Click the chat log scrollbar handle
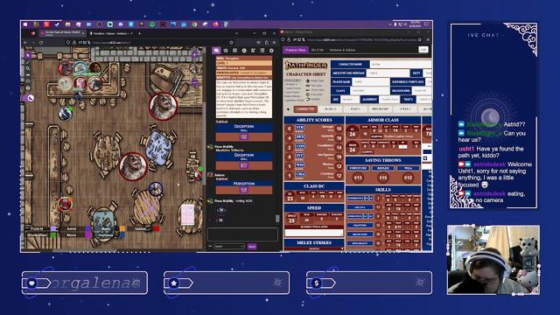The width and height of the screenshot is (560, 315). [x=277, y=218]
